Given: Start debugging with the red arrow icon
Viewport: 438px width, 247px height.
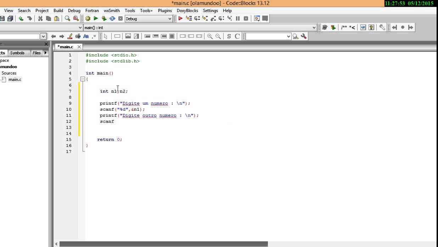Looking at the screenshot, I should tap(180, 18).
